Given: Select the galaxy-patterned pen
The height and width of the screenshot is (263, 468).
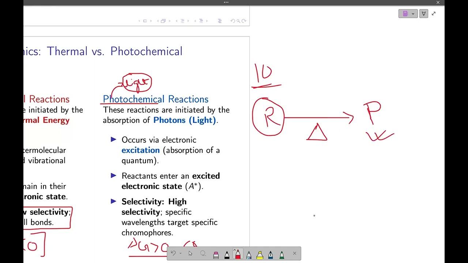Looking at the screenshot, I should pos(249,254).
